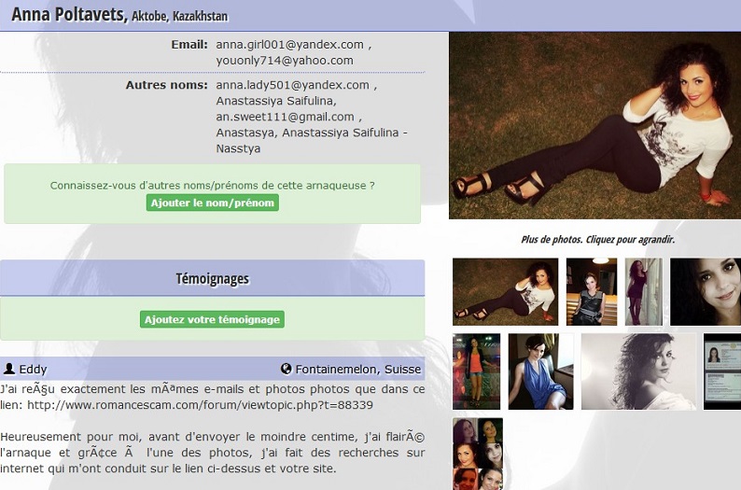Open thumbnail of woman in blue dress
This screenshot has height=490, width=741.
[540, 371]
